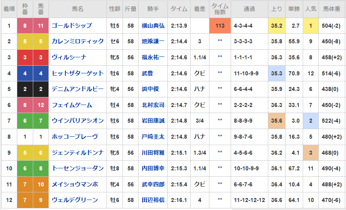Image resolution: width=346 pixels, height=210 pixels.
Task: Open the メイショウマンボ horse link
Action: (x=74, y=184)
